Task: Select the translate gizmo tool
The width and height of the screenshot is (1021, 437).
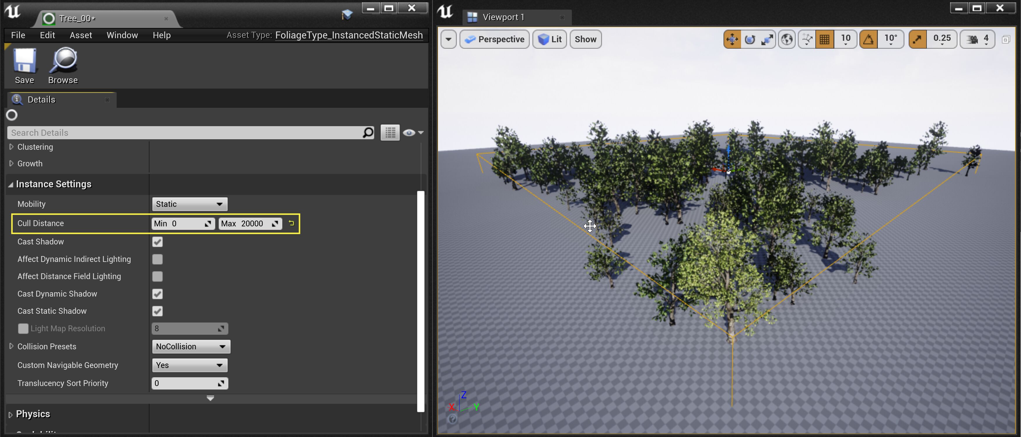Action: [732, 39]
